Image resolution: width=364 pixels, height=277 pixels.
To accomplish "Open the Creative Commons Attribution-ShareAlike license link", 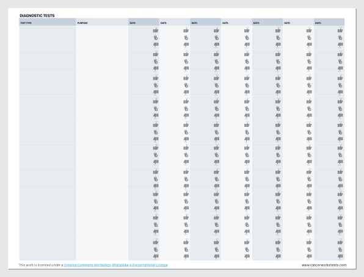I will 116,265.
